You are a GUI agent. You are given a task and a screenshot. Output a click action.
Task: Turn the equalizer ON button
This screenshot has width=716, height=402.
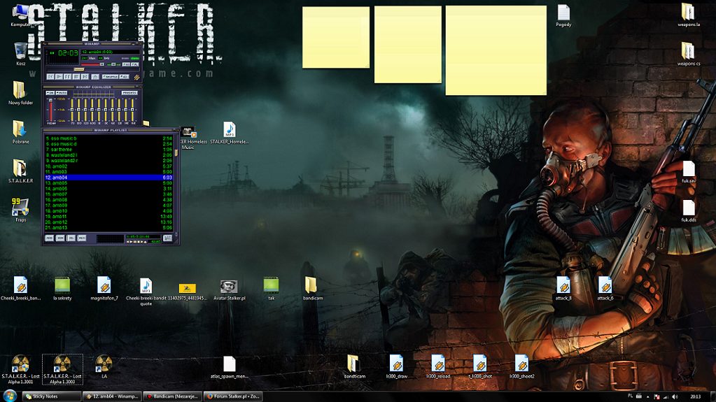(50, 93)
